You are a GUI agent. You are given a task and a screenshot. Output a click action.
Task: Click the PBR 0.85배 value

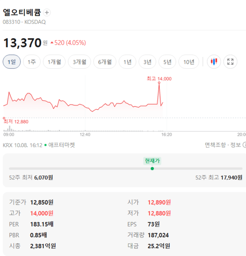pos(39,235)
